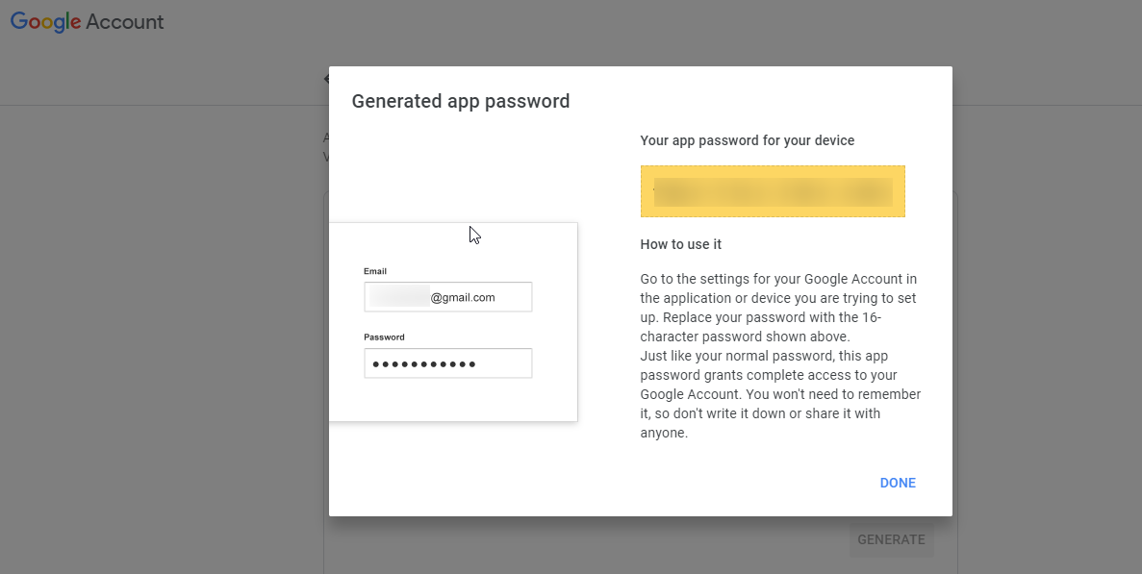
Task: Click the paragraph starting "Just like your normal"
Action: [778, 394]
